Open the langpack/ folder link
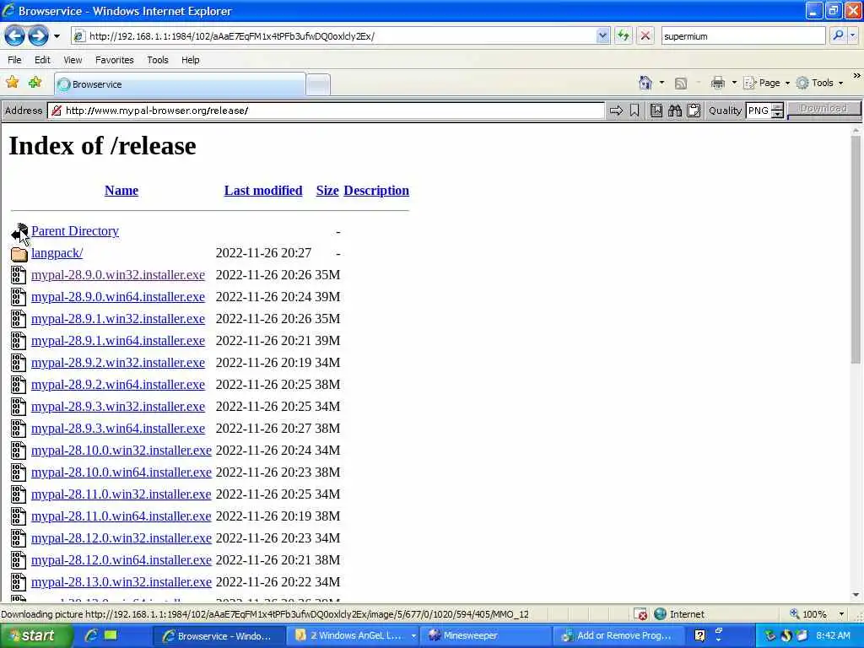This screenshot has width=864, height=648. tap(57, 253)
